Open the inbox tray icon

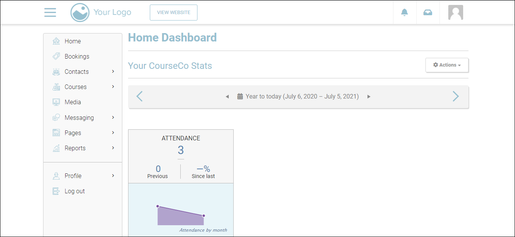(x=428, y=13)
